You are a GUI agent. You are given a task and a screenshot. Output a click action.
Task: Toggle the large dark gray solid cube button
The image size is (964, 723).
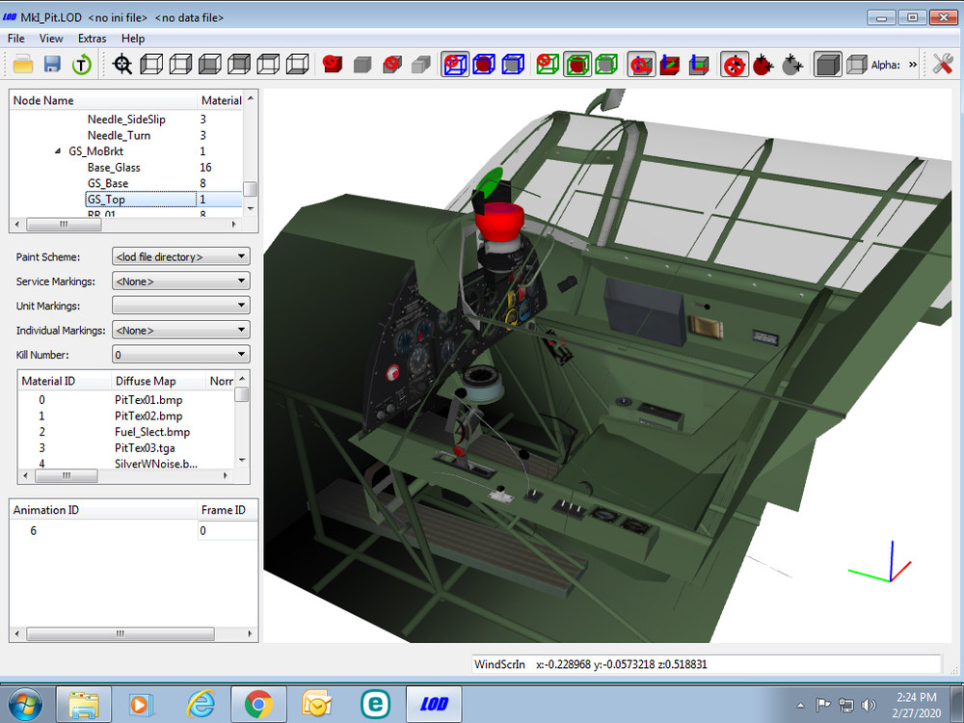[x=827, y=64]
